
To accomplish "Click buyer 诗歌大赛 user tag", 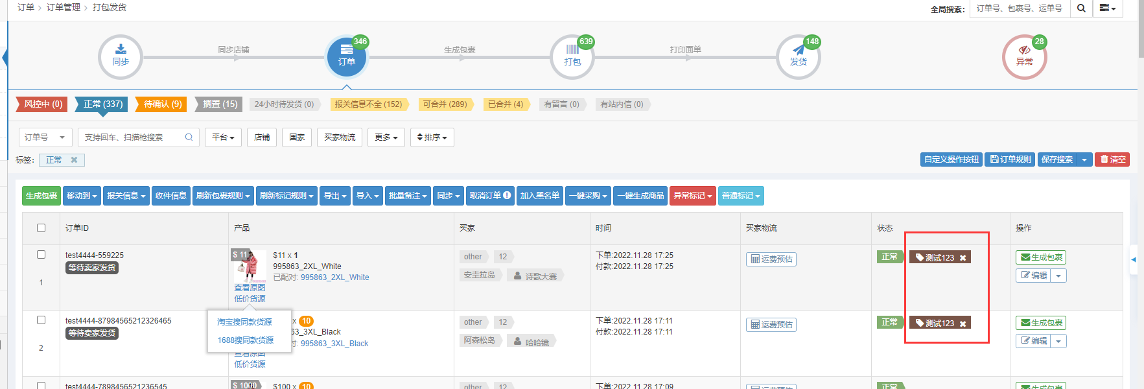I will pyautogui.click(x=535, y=276).
